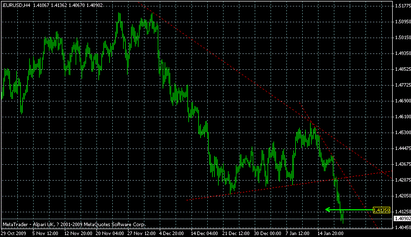Click the 1.49350 price scale label
Screen dimensions: 411x237
pos(403,53)
